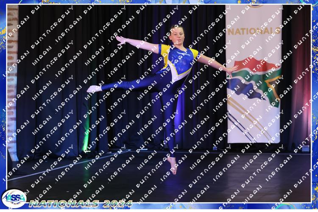Click the "NATIONALS 2024" caption text
Screen dimensions: 318x212
(x=81, y=204)
